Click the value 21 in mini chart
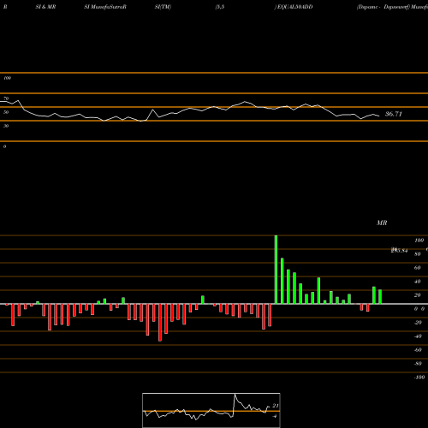Image resolution: width=428 pixels, height=428 pixels. point(276,406)
